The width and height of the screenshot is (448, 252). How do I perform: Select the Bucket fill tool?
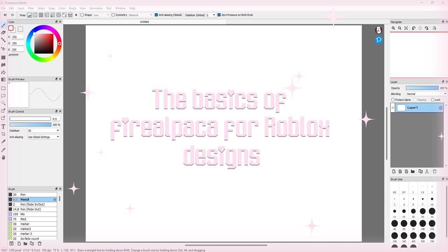point(3,72)
